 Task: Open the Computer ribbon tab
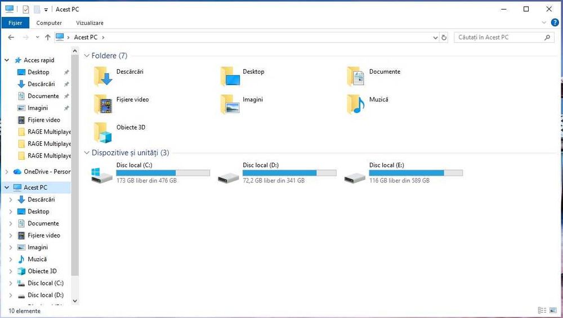[49, 23]
